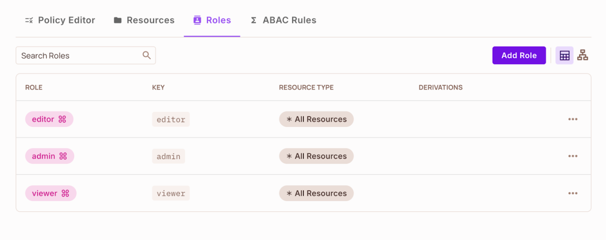Click the folder icon beside Resources
This screenshot has height=240, width=606.
[117, 20]
